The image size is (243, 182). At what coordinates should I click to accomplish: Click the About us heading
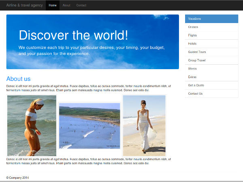coord(18,79)
